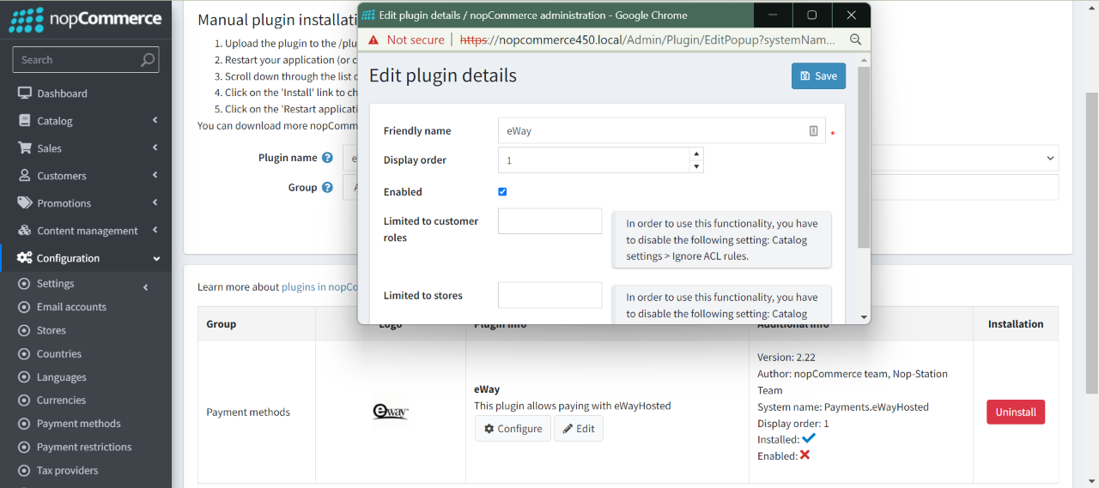This screenshot has width=1099, height=488.
Task: Click the Group help question icon
Action: [327, 188]
